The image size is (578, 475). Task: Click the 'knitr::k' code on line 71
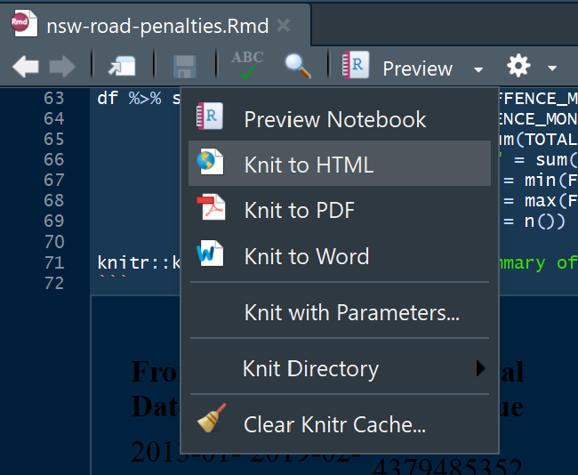pos(139,263)
